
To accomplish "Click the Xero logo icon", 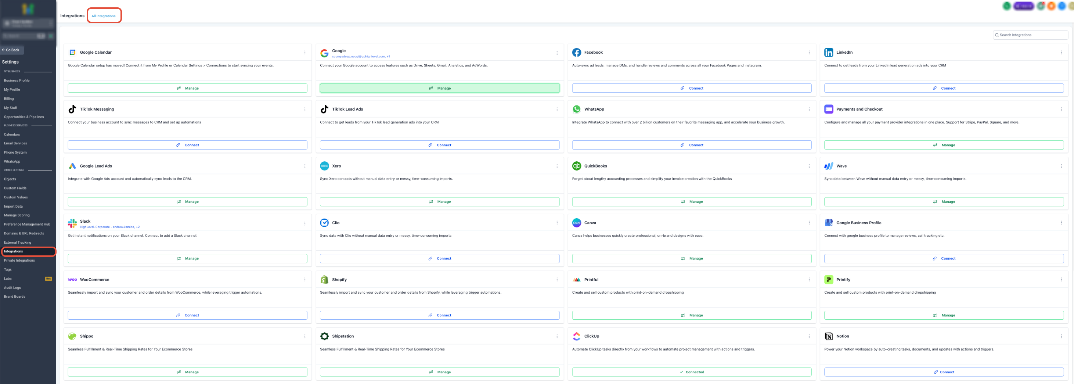I will (324, 166).
